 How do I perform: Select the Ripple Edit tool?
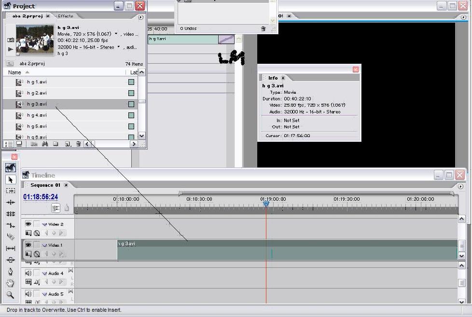(x=11, y=203)
